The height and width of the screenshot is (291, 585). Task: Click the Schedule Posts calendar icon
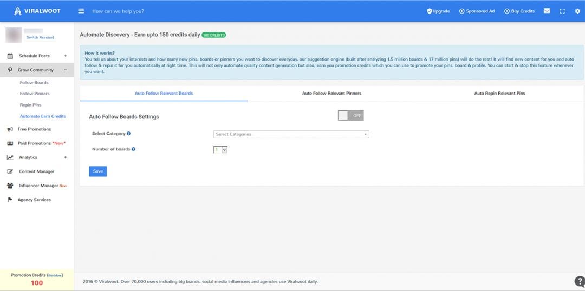pos(10,56)
